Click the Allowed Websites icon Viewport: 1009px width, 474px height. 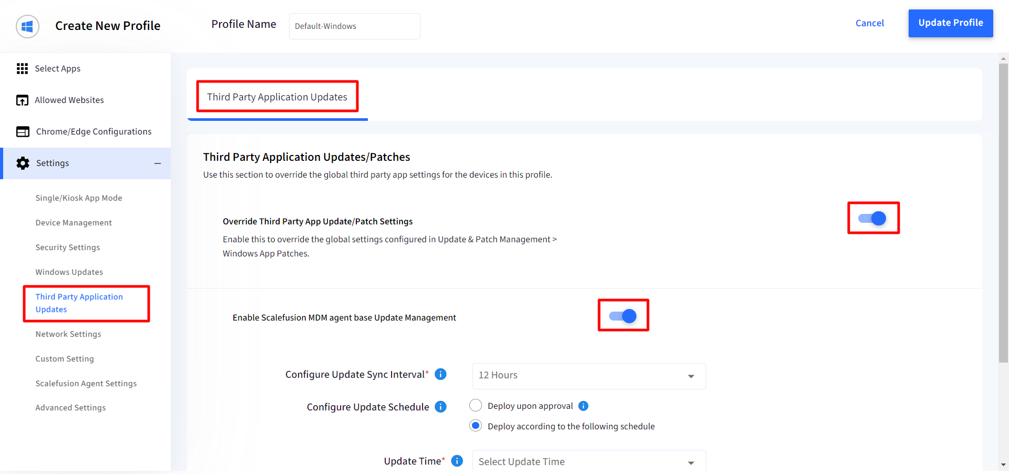click(22, 100)
